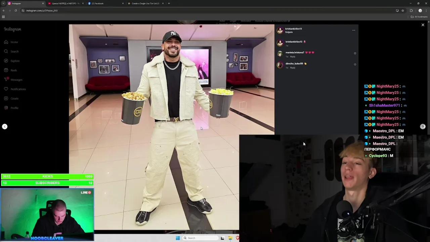Close the Facebook browser tab
Screen dimensions: 430x242
(123, 3)
